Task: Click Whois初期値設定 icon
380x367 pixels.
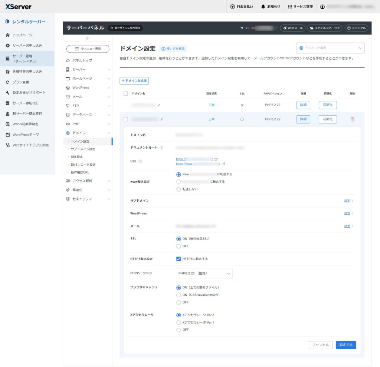Action: (x=7, y=124)
